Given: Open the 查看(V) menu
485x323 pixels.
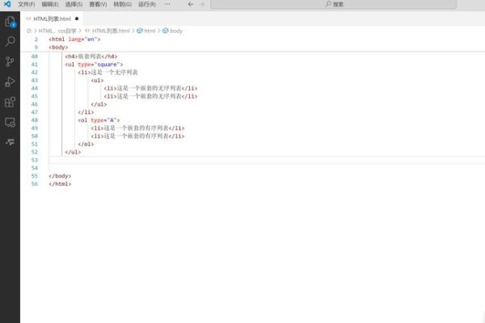Looking at the screenshot, I should 97,4.
